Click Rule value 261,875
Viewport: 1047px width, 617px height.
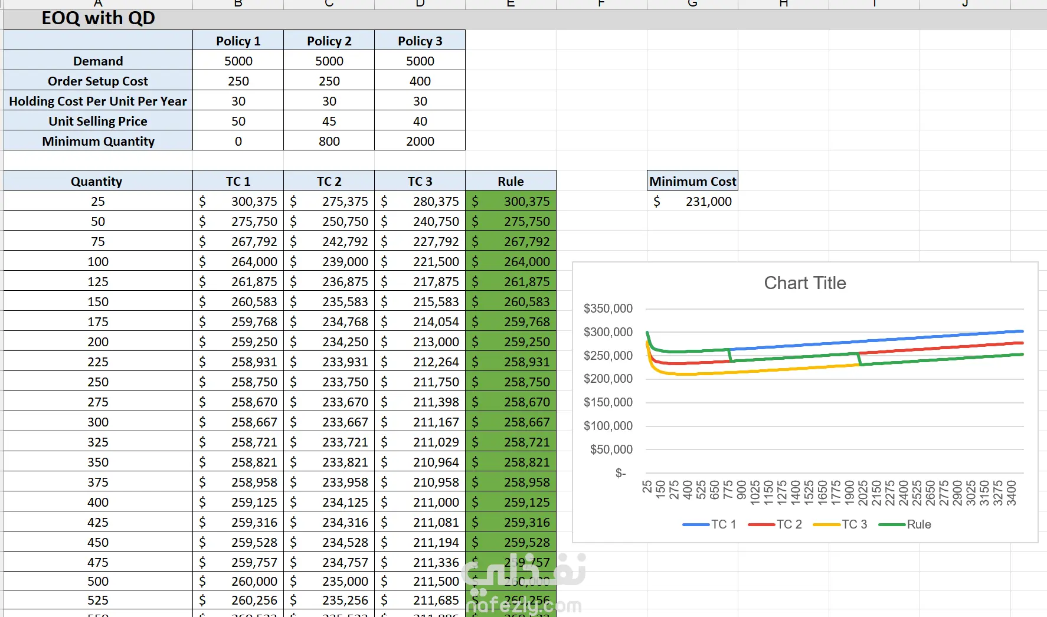point(511,281)
